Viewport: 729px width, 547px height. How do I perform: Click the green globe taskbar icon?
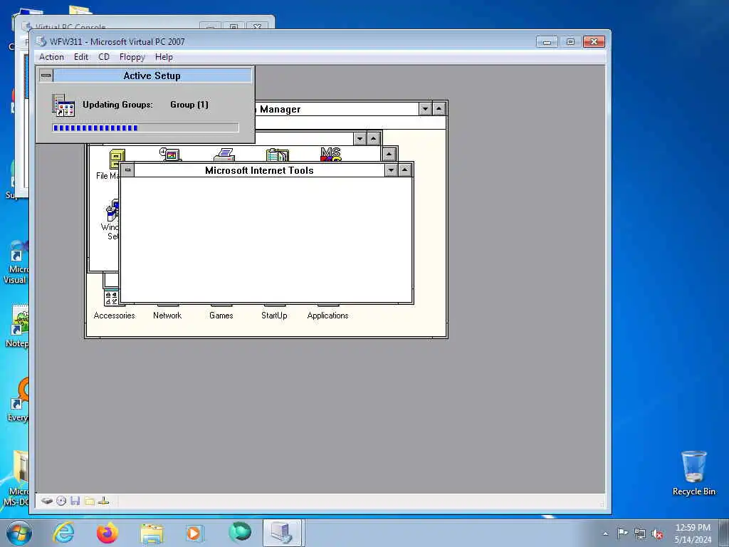coord(240,533)
